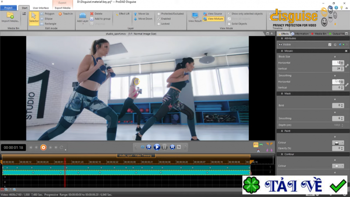Click the View Mixture button
This screenshot has width=350, height=197.
point(214,19)
